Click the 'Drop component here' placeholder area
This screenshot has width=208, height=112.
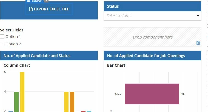[152, 37]
